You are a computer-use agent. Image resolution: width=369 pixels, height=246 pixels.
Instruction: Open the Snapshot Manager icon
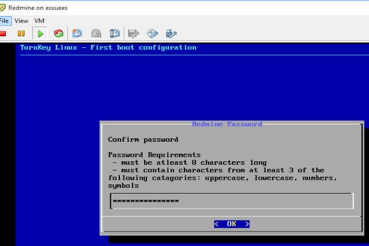pos(115,33)
